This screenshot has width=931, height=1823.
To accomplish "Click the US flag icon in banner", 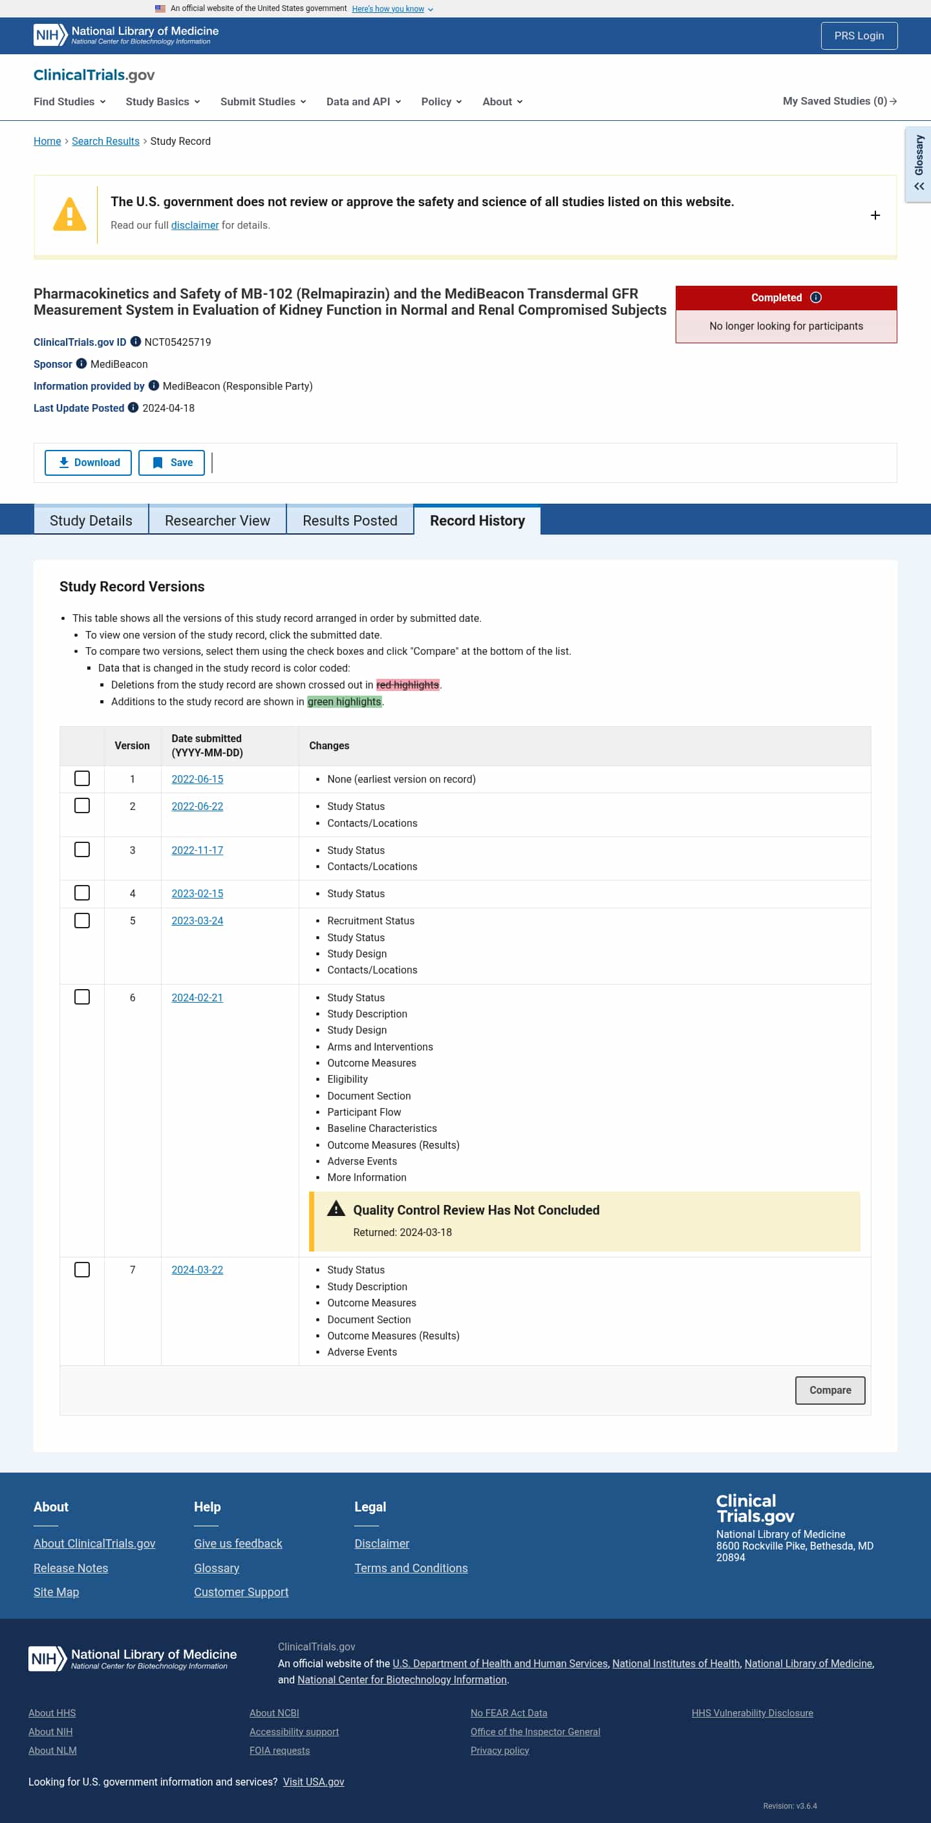I will coord(160,8).
